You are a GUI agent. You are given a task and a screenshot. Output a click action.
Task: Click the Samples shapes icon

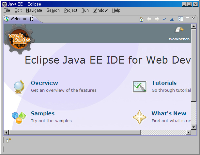tap(19, 118)
